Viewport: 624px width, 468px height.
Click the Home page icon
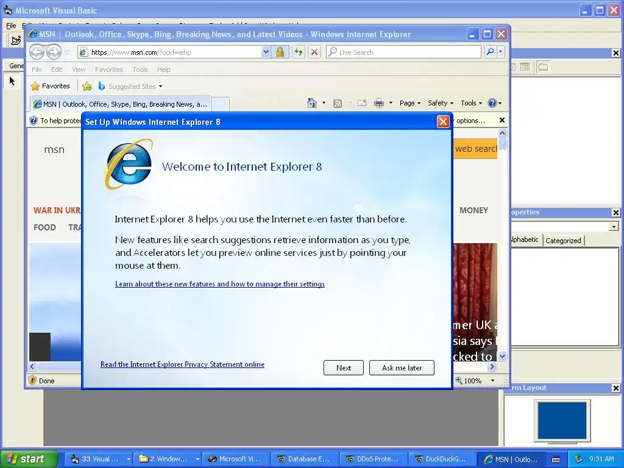(312, 103)
